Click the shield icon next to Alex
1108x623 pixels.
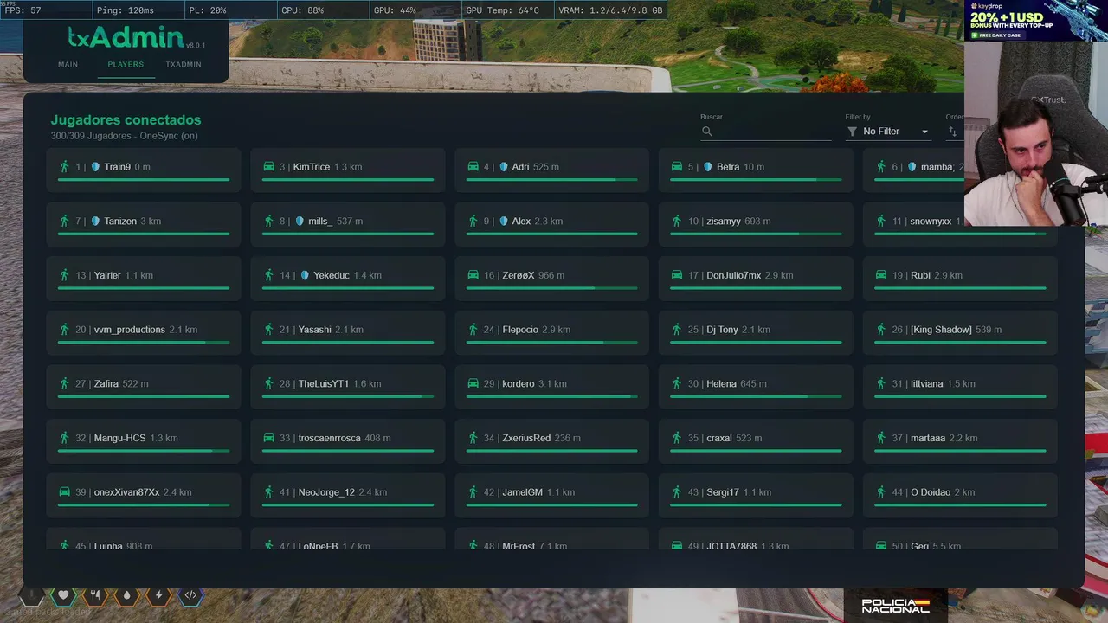click(504, 222)
